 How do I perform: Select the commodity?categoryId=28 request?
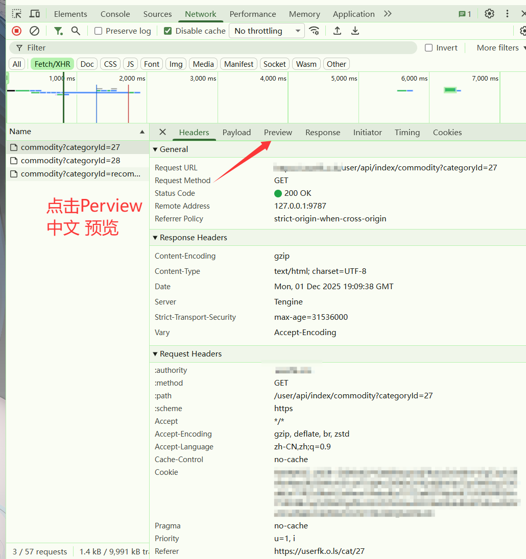70,161
